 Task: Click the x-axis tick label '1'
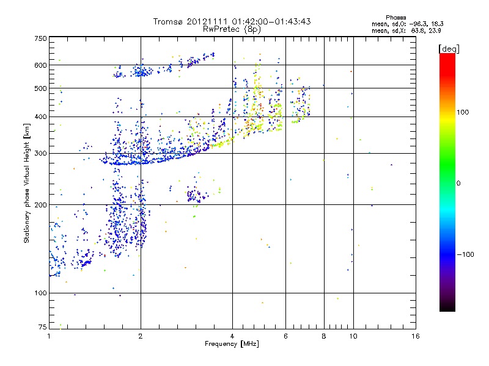(49, 336)
